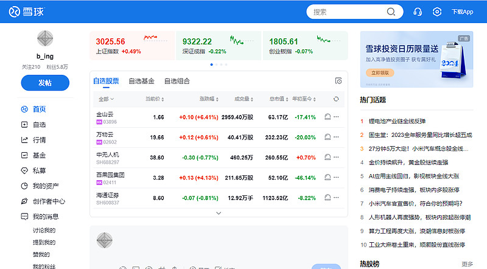
Task: Switch to 自选基金 tab
Action: click(x=142, y=81)
